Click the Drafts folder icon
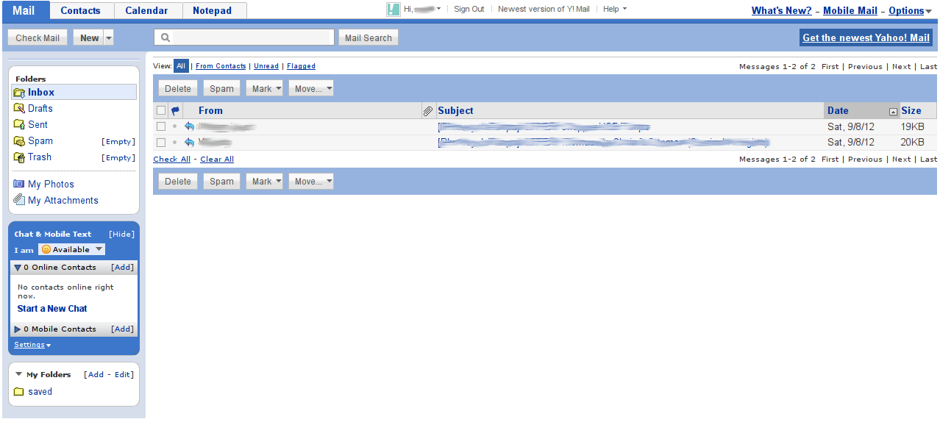Viewport: 940px width, 422px height. [x=20, y=109]
